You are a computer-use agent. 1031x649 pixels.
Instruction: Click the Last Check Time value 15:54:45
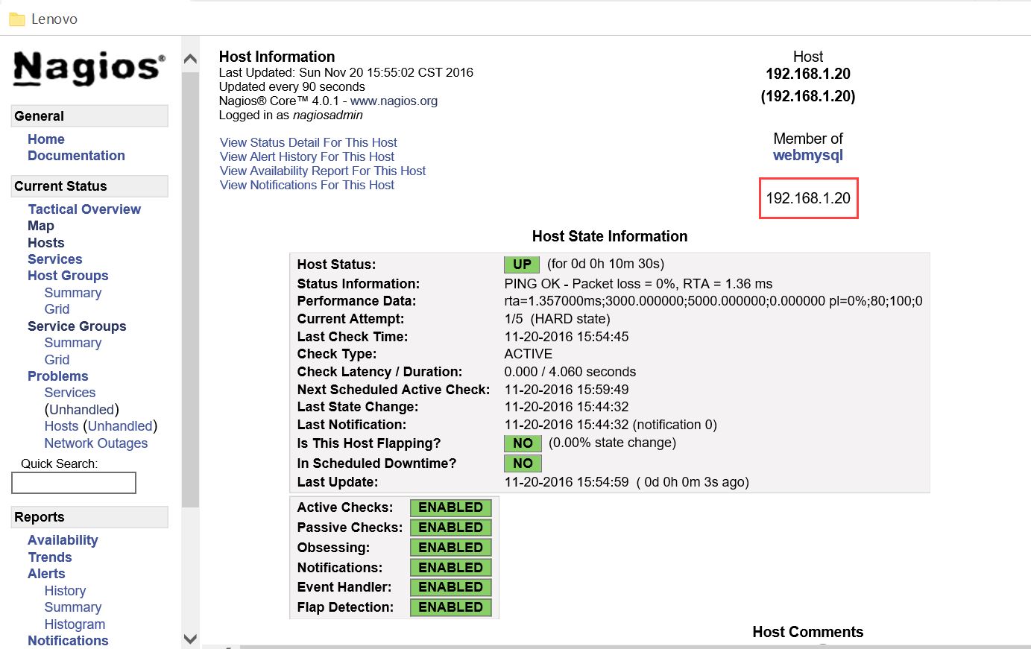(x=567, y=337)
